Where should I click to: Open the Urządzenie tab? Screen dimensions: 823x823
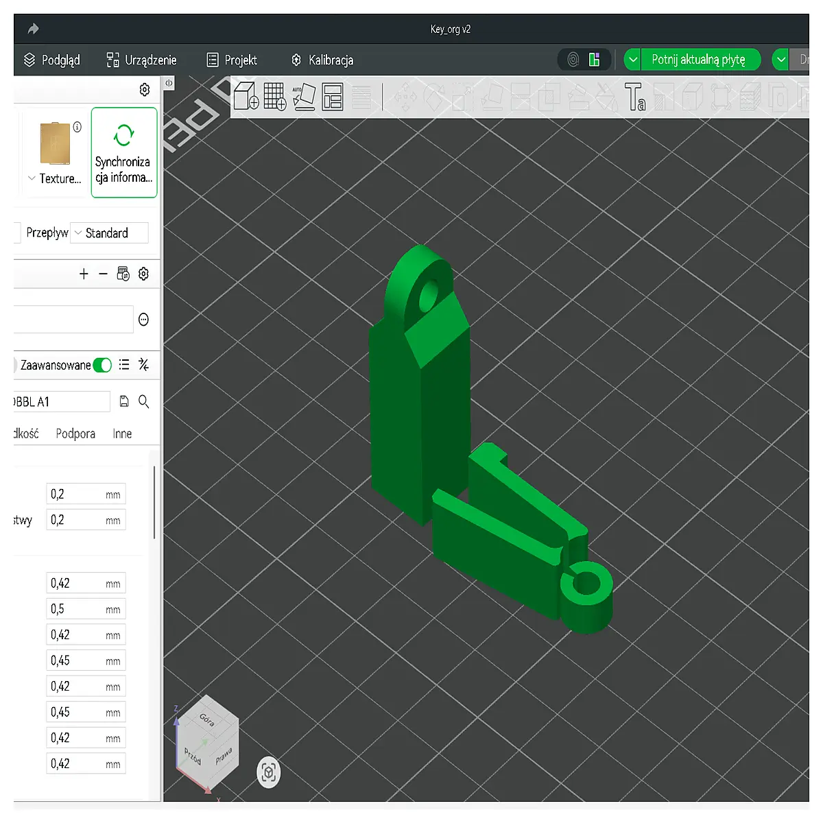(142, 60)
